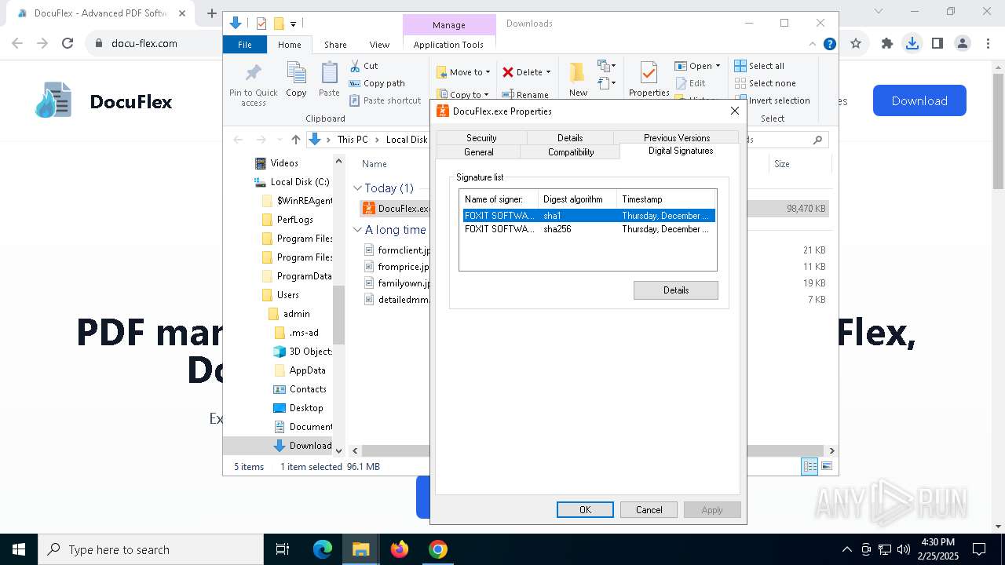This screenshot has width=1005, height=565.
Task: Click the DocuFlex Download button on webpage
Action: (x=919, y=100)
